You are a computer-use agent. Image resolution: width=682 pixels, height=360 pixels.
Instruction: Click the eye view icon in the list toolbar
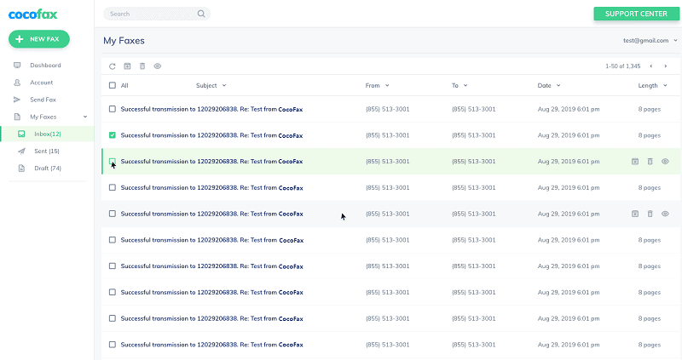158,66
